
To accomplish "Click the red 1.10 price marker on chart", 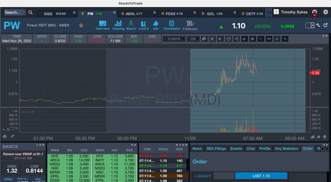I will point(315,73).
